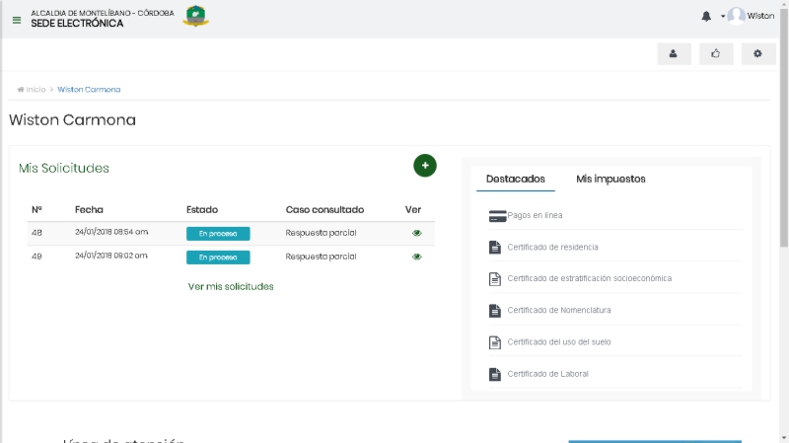
Task: Open Certificado de estratificación socioeconómica
Action: (589, 278)
